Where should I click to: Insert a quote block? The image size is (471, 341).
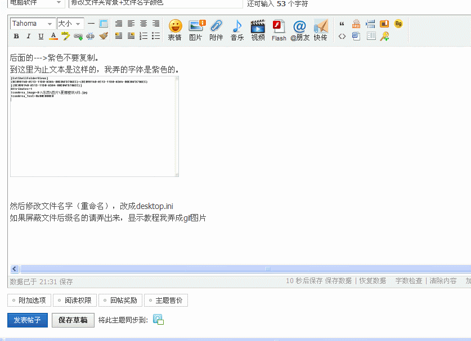tap(342, 24)
